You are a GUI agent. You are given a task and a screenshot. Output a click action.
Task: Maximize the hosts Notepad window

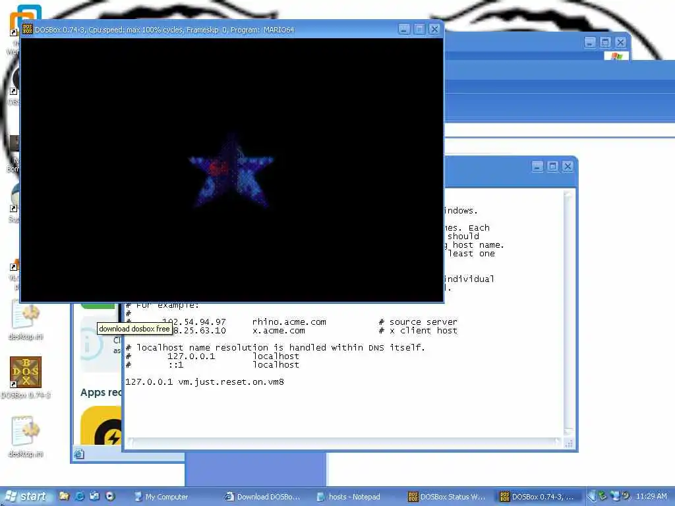tap(553, 167)
